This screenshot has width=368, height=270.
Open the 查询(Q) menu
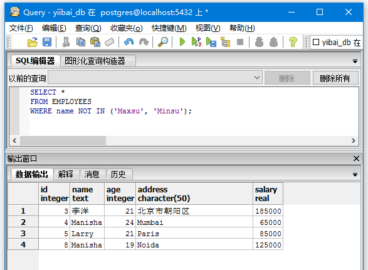[88, 28]
